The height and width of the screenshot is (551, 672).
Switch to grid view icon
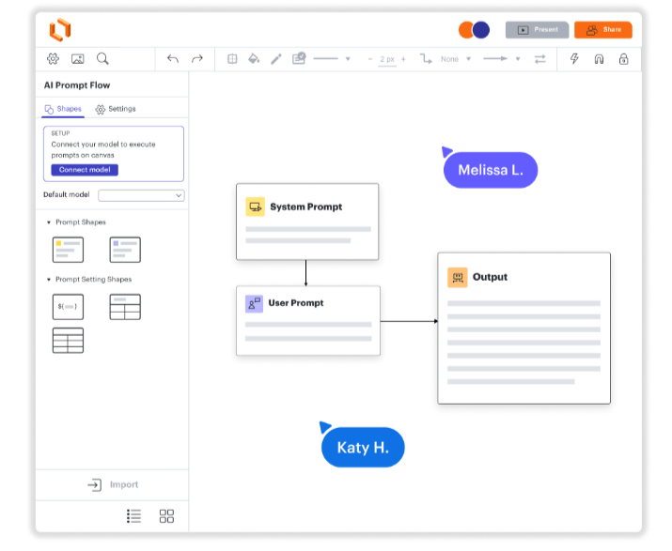166,516
